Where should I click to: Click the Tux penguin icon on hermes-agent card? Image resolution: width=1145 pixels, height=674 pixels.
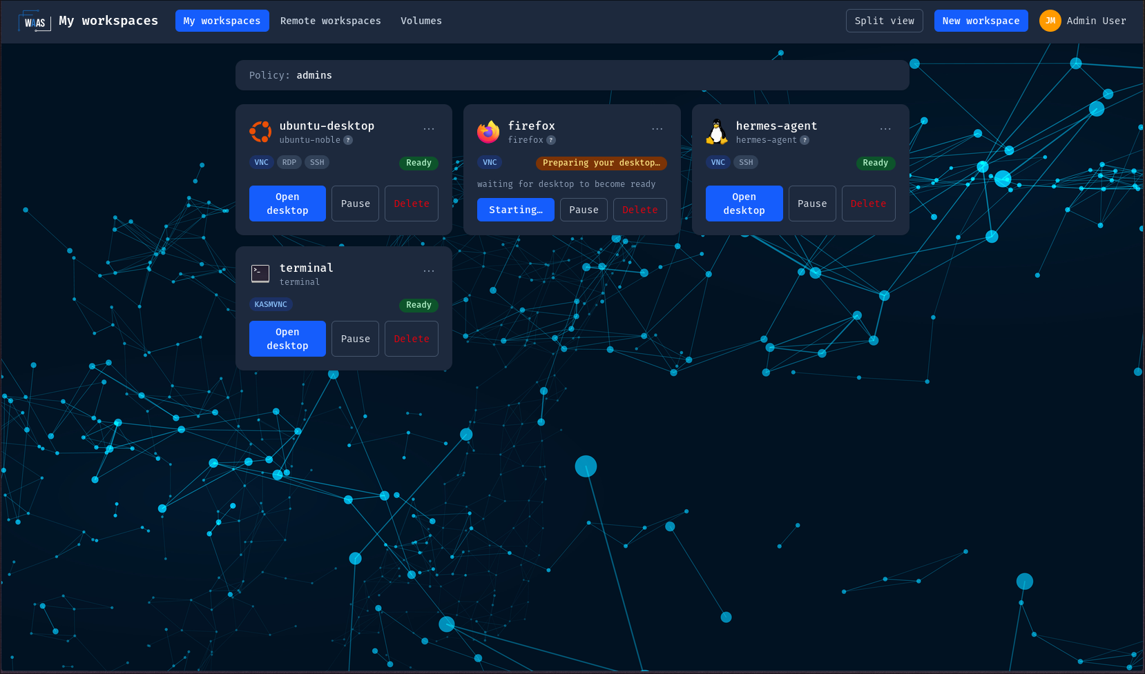tap(717, 132)
